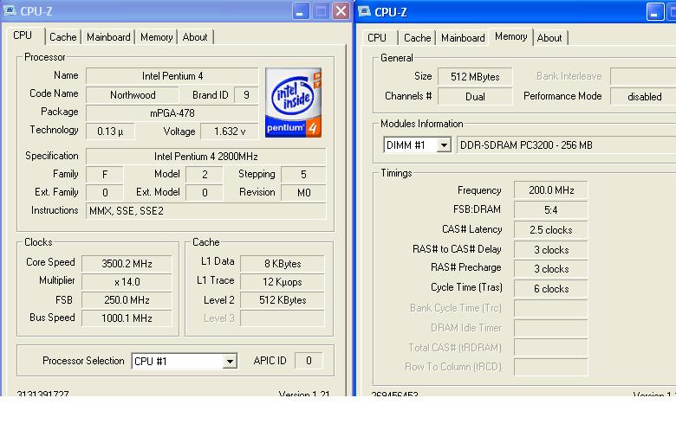
Task: Click the CPU-Z app icon in left window title bar
Action: tap(10, 10)
